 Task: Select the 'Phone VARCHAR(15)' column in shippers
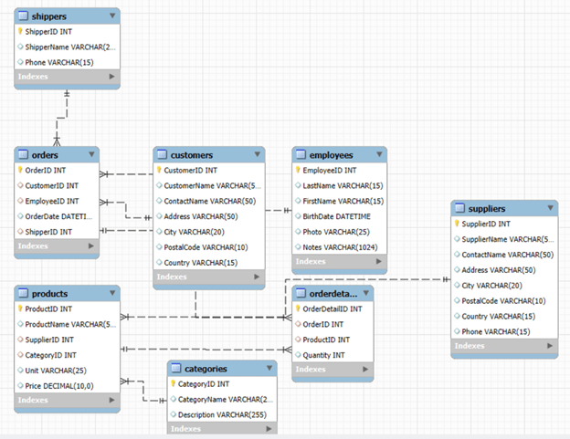[x=59, y=62]
